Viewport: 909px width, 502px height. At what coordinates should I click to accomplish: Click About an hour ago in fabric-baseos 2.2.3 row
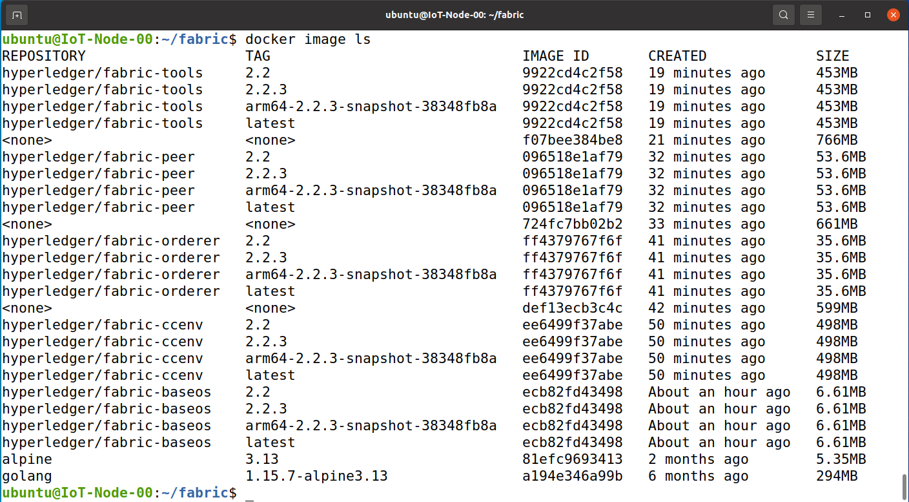point(719,409)
